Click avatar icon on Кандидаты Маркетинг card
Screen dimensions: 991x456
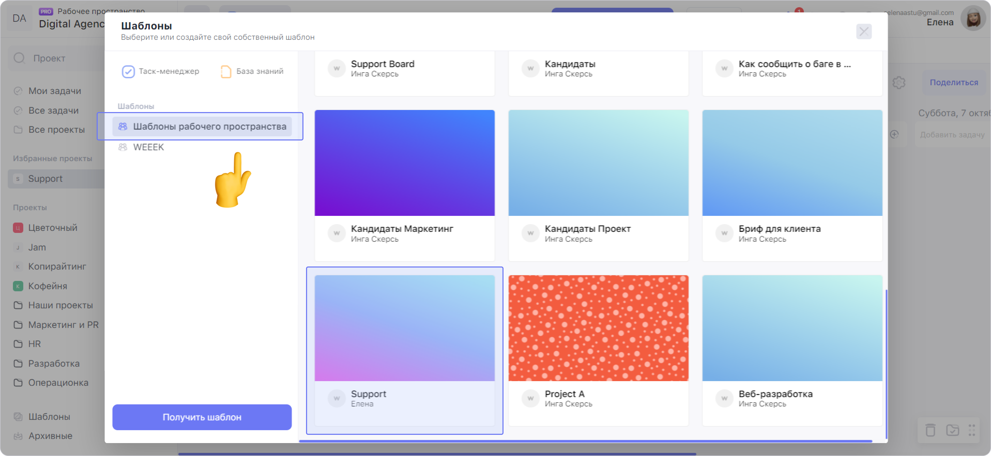(337, 233)
